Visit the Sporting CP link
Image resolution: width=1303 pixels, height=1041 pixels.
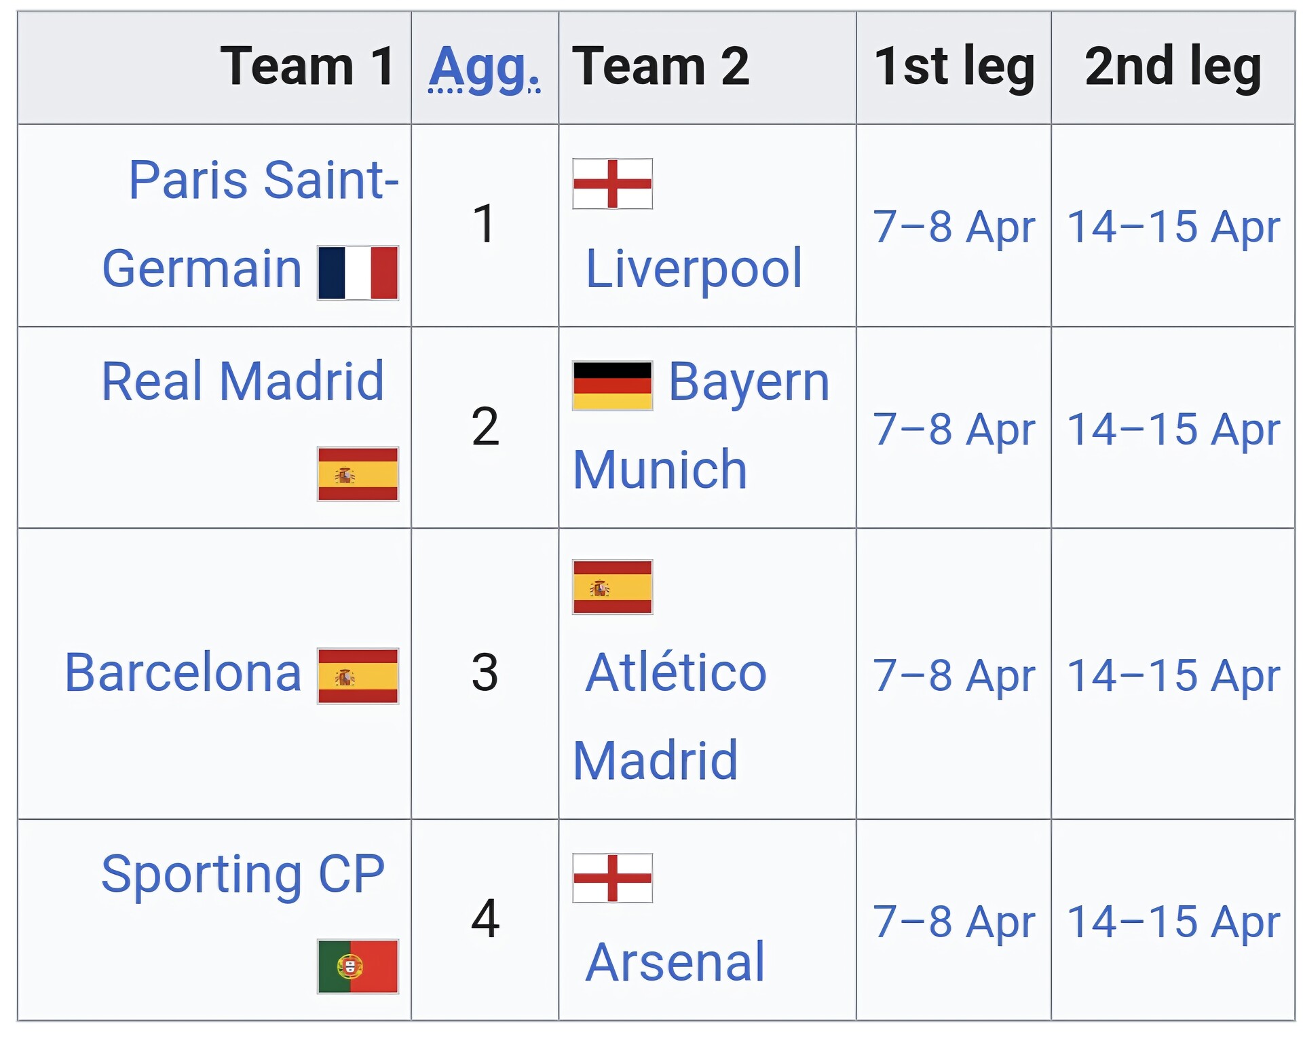(242, 874)
